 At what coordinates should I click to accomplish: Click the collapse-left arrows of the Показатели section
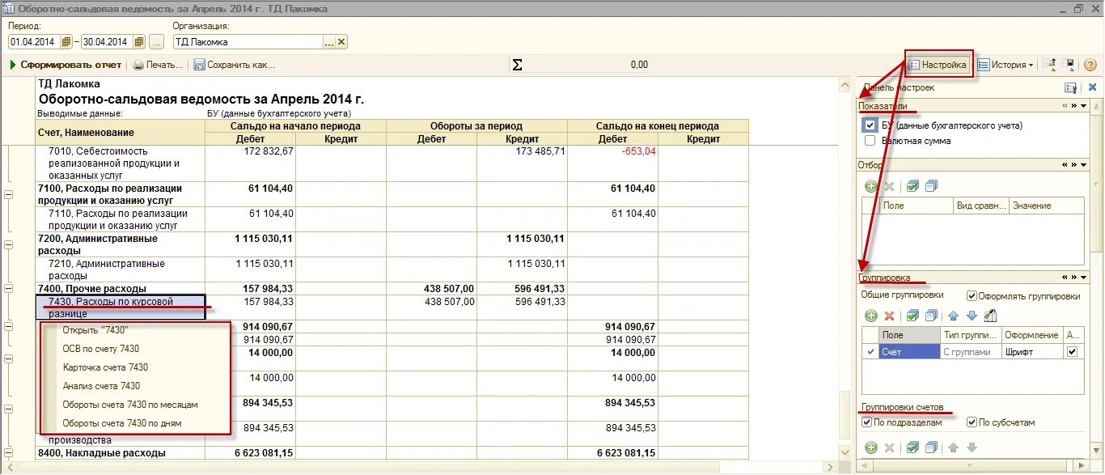pyautogui.click(x=1065, y=106)
